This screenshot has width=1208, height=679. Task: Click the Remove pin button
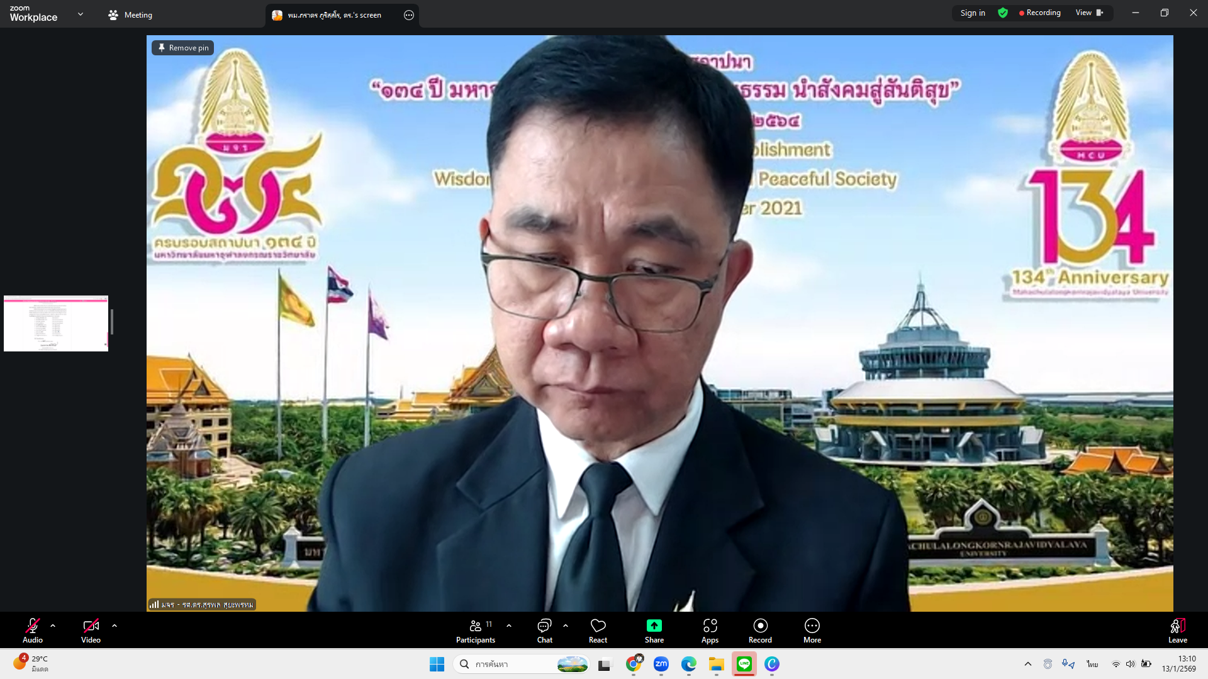point(182,48)
